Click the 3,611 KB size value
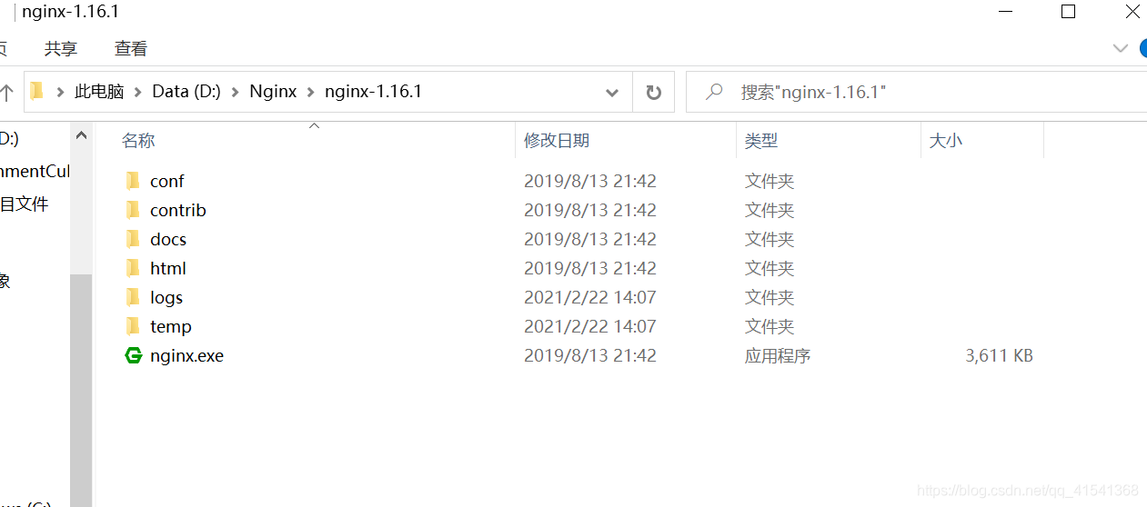Image resolution: width=1147 pixels, height=507 pixels. (x=999, y=355)
